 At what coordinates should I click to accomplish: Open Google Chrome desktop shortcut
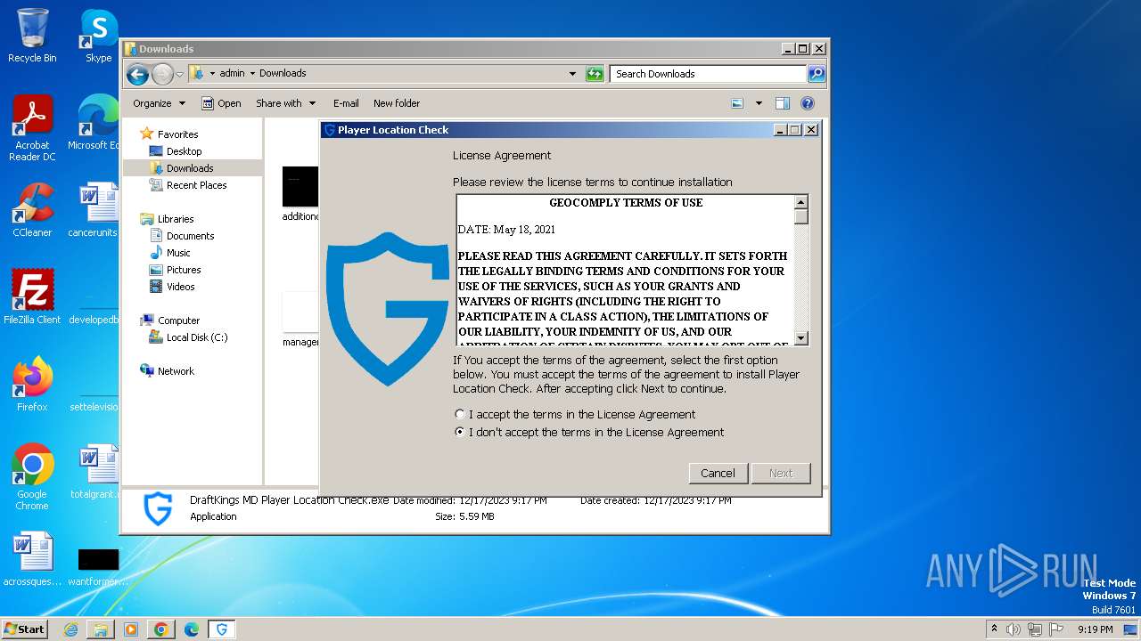coord(32,477)
